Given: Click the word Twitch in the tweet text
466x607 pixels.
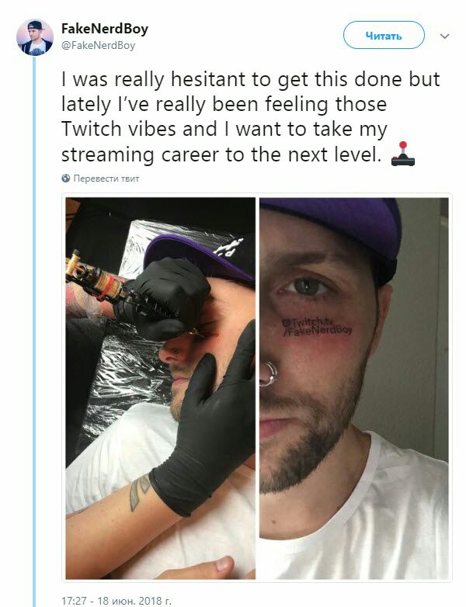Looking at the screenshot, I should click(x=92, y=129).
